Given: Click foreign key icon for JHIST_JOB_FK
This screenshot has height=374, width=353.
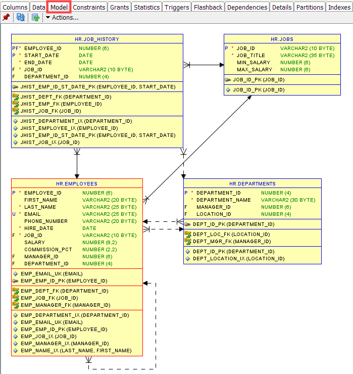Looking at the screenshot, I should (16, 111).
